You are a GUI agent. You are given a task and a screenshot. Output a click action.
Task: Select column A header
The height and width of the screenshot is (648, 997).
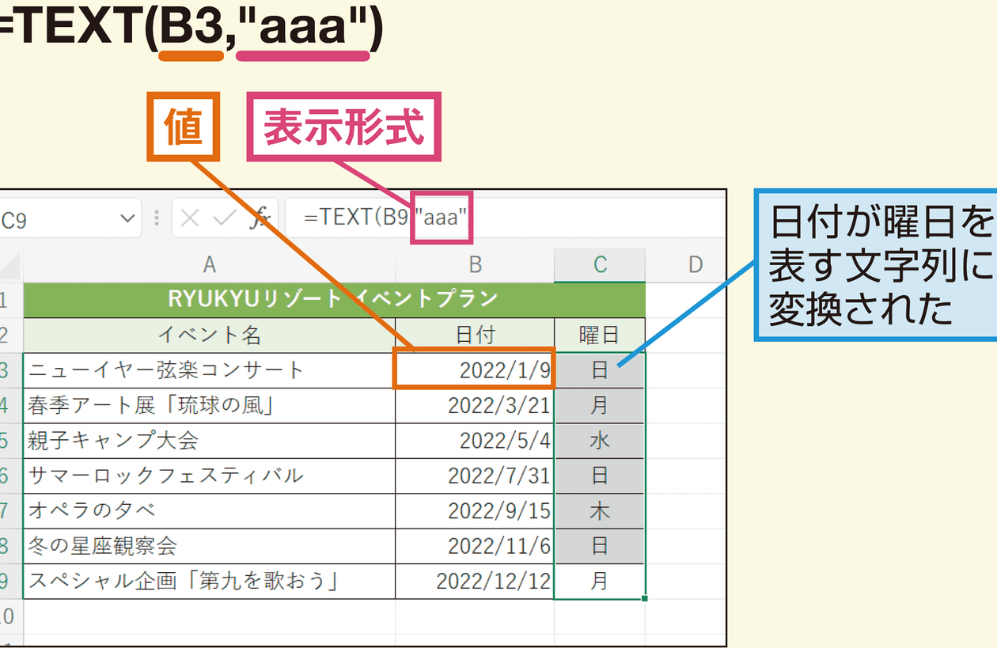tap(209, 264)
